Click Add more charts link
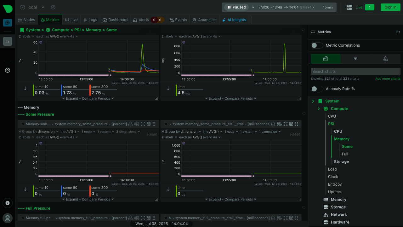Image resolution: width=403 pixels, height=227 pixels. [x=388, y=79]
